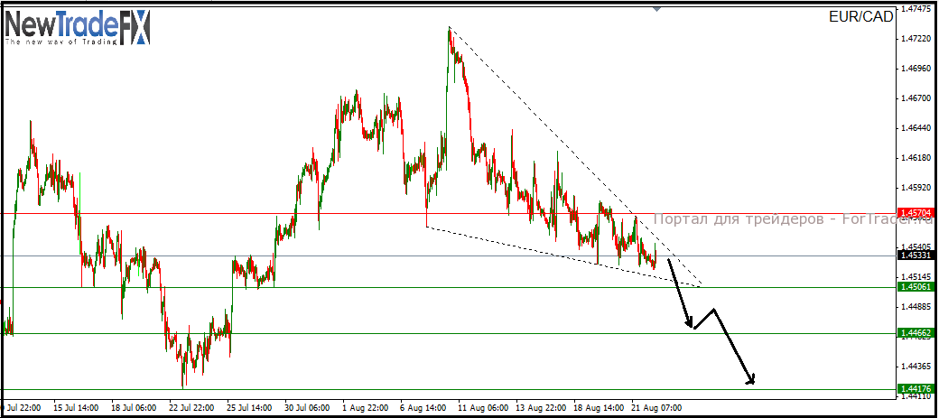This screenshot has height=418, width=939.
Task: Select the lower dashed wedge trendline
Action: (562, 257)
